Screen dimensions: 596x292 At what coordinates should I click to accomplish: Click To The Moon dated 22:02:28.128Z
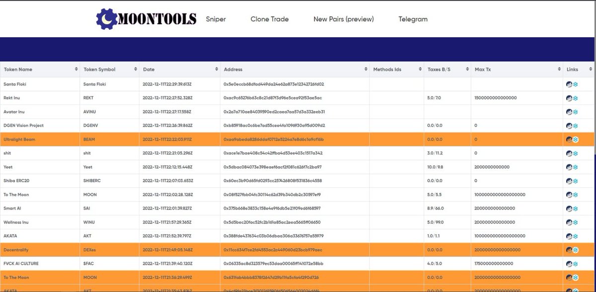(x=16, y=195)
